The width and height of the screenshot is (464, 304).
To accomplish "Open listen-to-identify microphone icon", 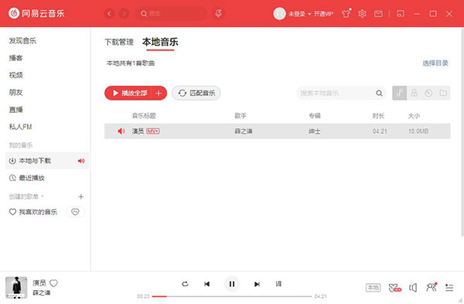I will (218, 13).
